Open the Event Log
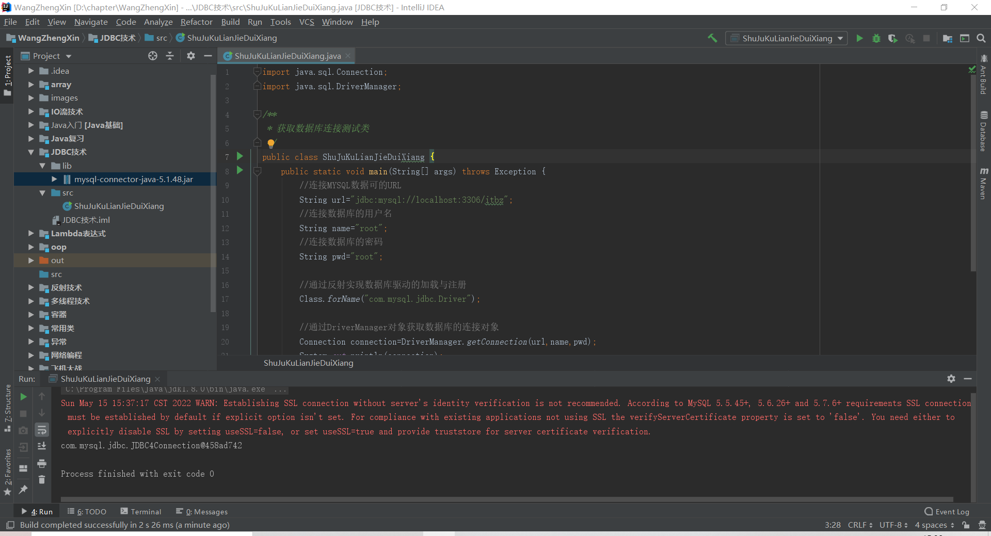This screenshot has height=536, width=991. pyautogui.click(x=947, y=511)
